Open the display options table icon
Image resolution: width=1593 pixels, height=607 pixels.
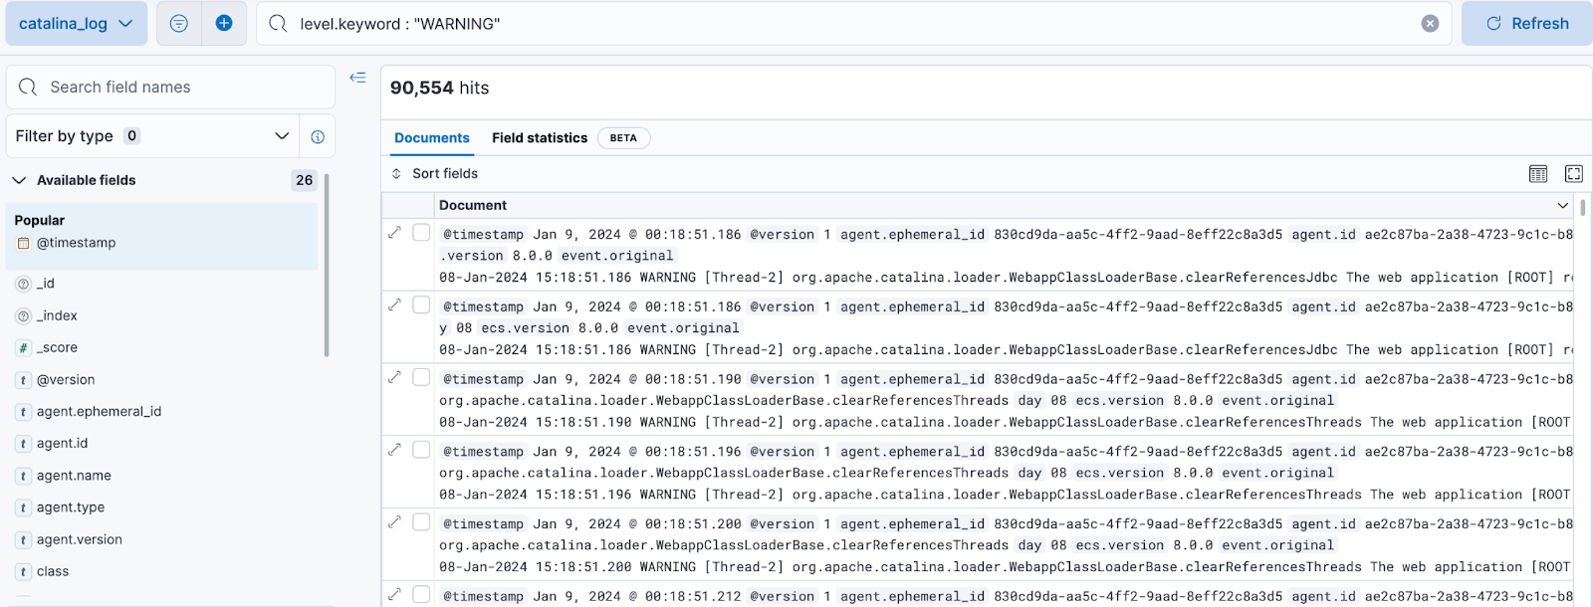point(1538,173)
